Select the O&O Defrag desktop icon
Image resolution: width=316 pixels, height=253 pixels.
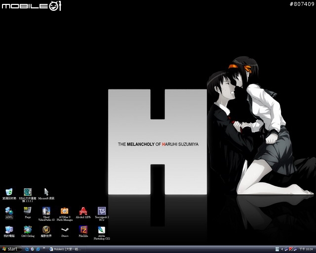pyautogui.click(x=28, y=230)
